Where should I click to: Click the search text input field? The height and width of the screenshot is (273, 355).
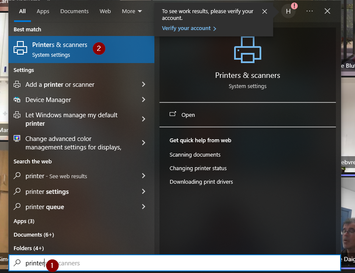coord(175,263)
